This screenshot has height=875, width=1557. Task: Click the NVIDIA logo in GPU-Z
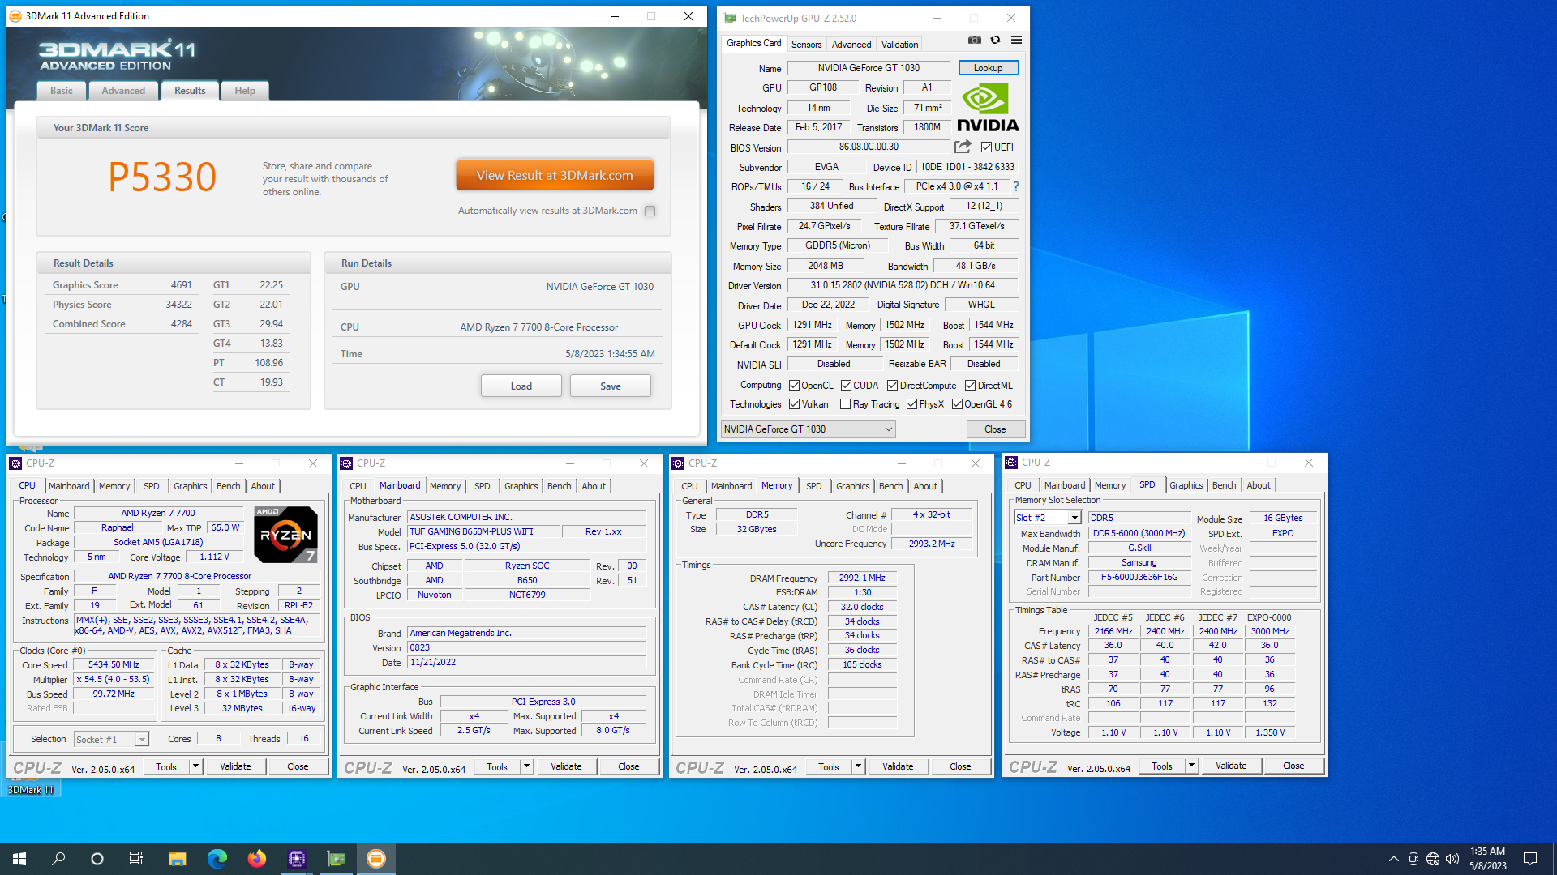tap(988, 108)
